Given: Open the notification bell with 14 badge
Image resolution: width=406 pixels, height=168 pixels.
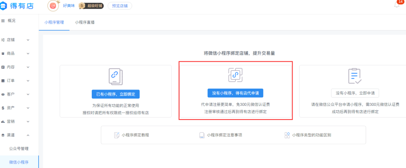Looking at the screenshot, I should [x=397, y=5].
